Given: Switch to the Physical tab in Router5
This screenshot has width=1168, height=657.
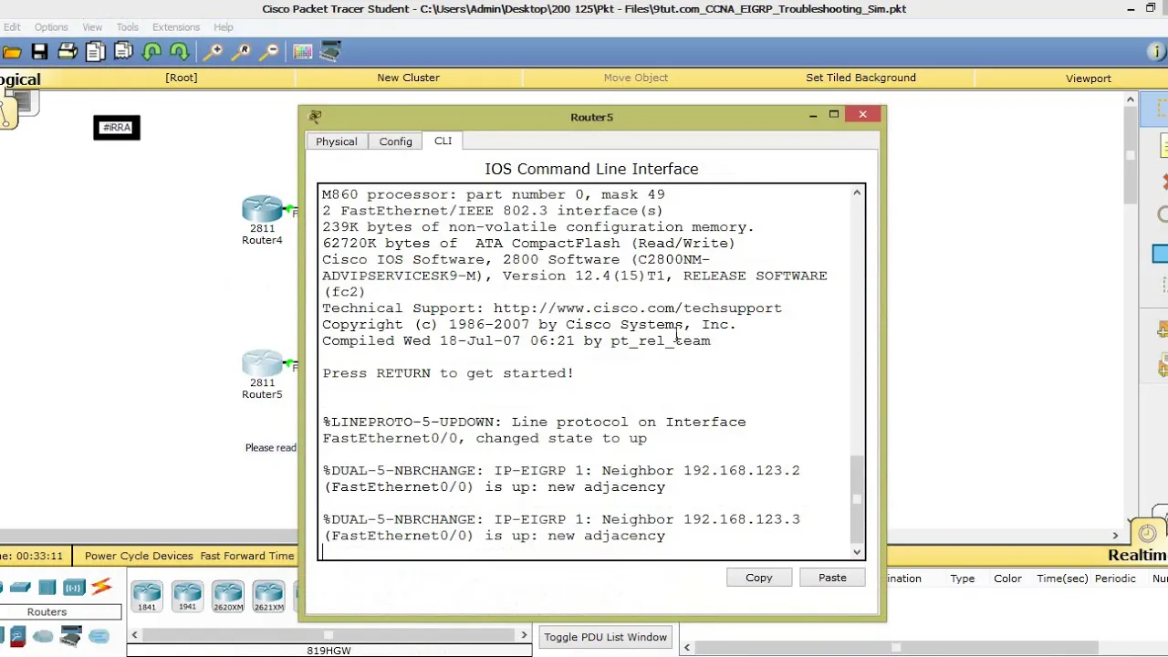Looking at the screenshot, I should (337, 141).
